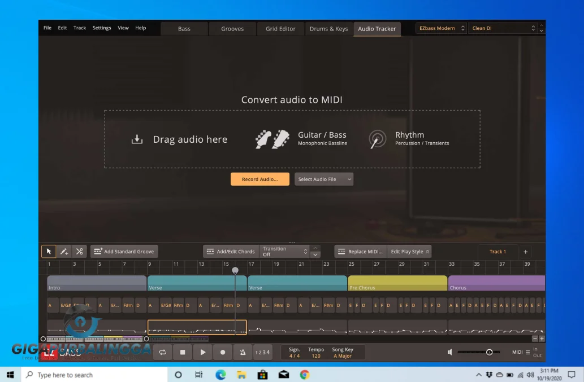This screenshot has width=584, height=382.
Task: Start playback with the play button
Action: coord(202,352)
